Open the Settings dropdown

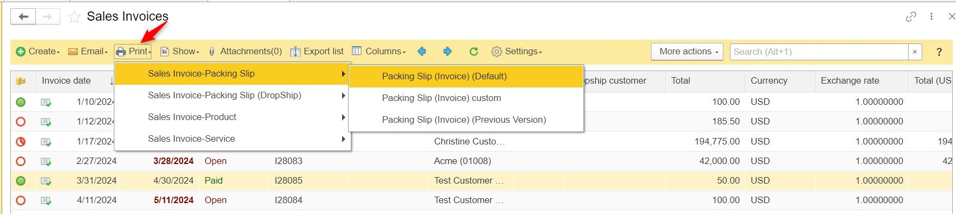(516, 52)
